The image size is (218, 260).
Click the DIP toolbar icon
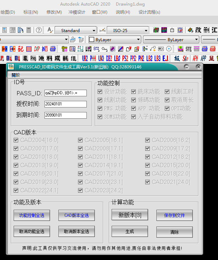(37, 49)
